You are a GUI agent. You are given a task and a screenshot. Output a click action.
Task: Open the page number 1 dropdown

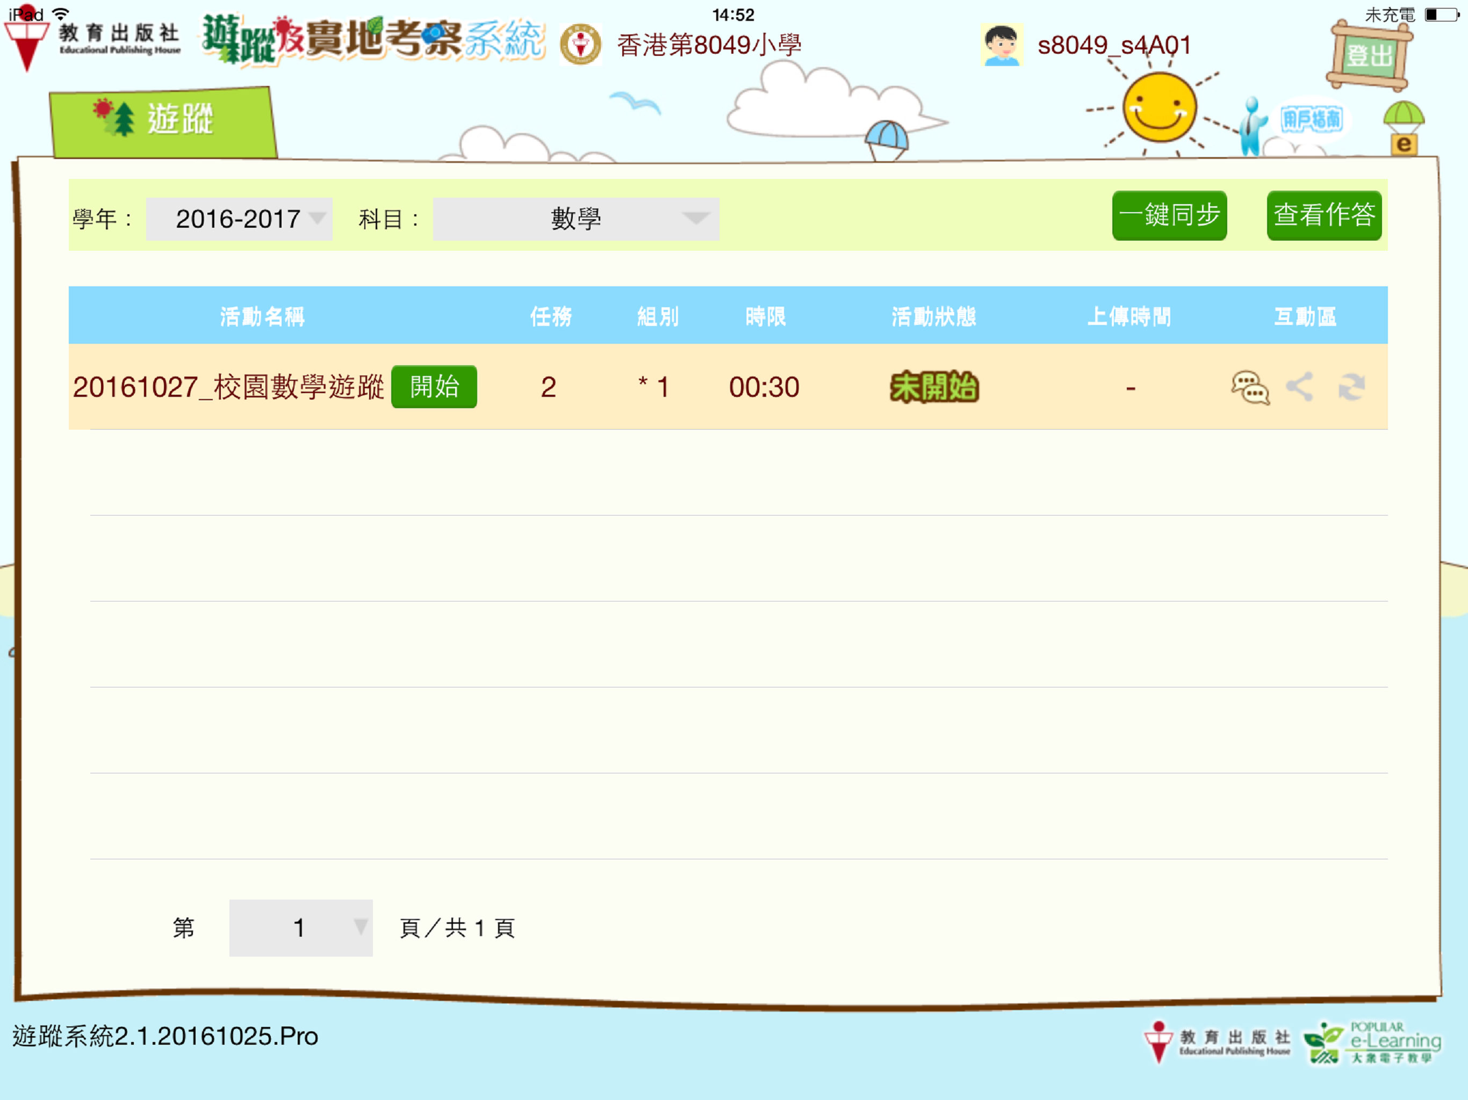pos(300,928)
